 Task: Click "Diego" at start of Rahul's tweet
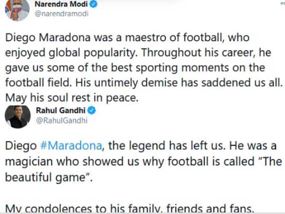18,146
